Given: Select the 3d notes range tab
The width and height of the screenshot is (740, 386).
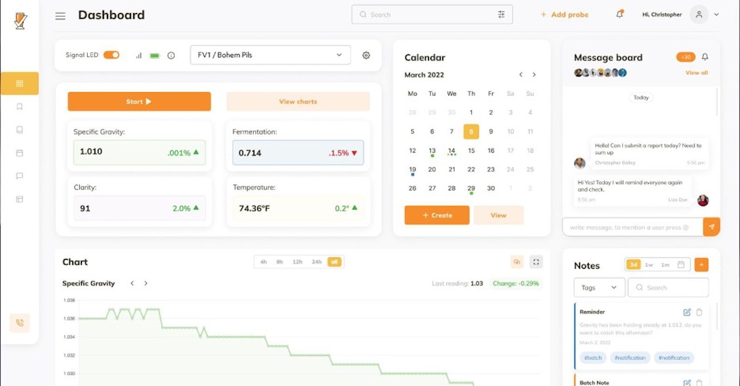Looking at the screenshot, I should (x=633, y=265).
